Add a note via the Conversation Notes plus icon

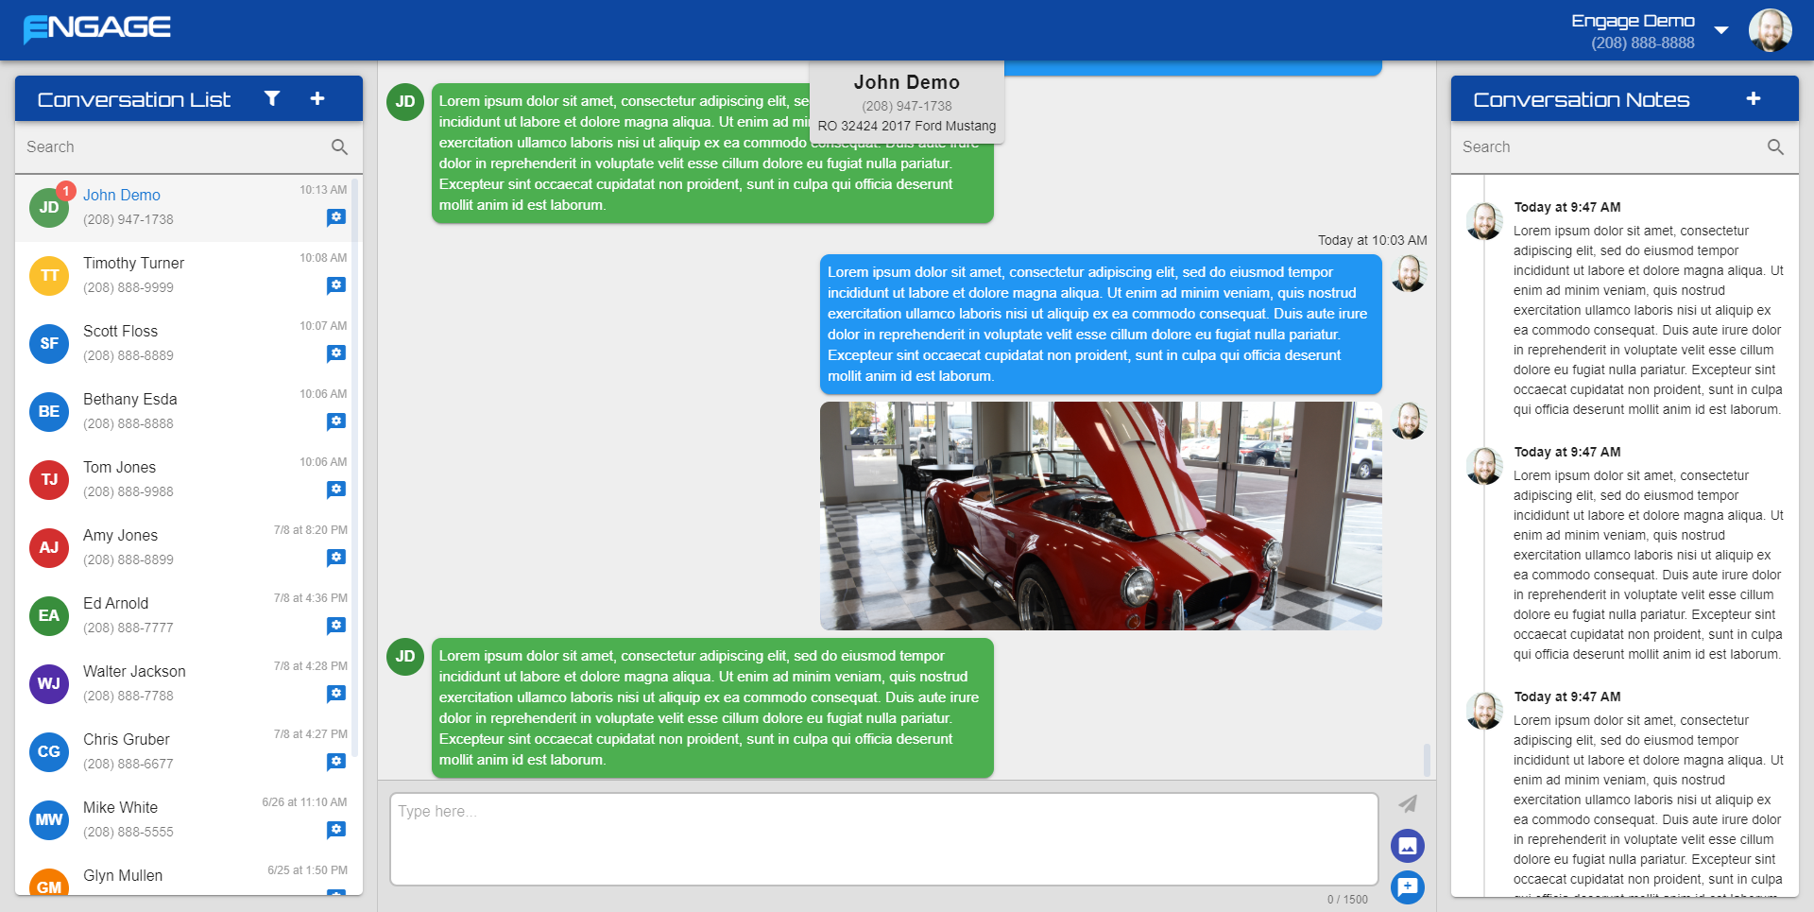click(1754, 97)
